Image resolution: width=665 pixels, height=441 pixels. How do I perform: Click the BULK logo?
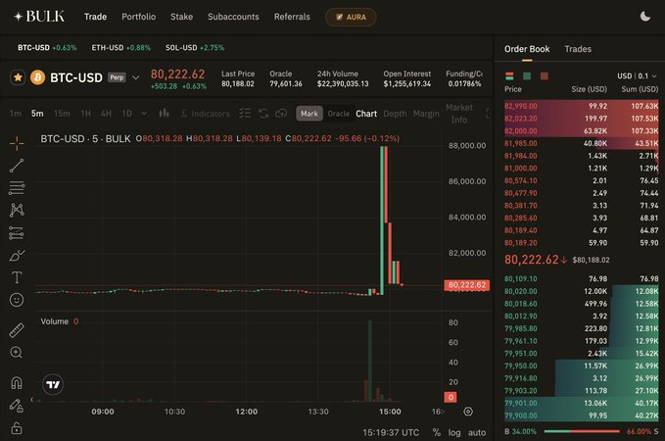coord(39,17)
